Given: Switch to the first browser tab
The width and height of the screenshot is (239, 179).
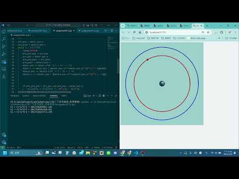Looking at the screenshot, I should [131, 26].
